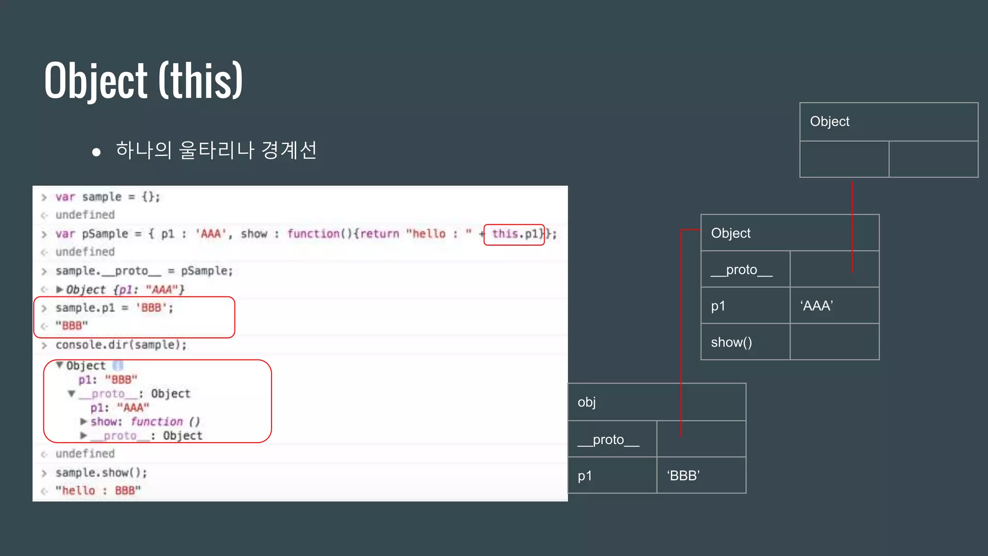The width and height of the screenshot is (988, 556).
Task: Click the "sample.show();" command line
Action: click(x=101, y=473)
